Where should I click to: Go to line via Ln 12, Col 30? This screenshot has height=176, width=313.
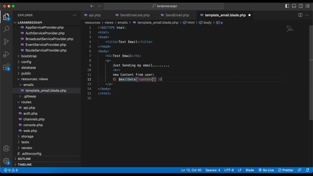(191, 170)
